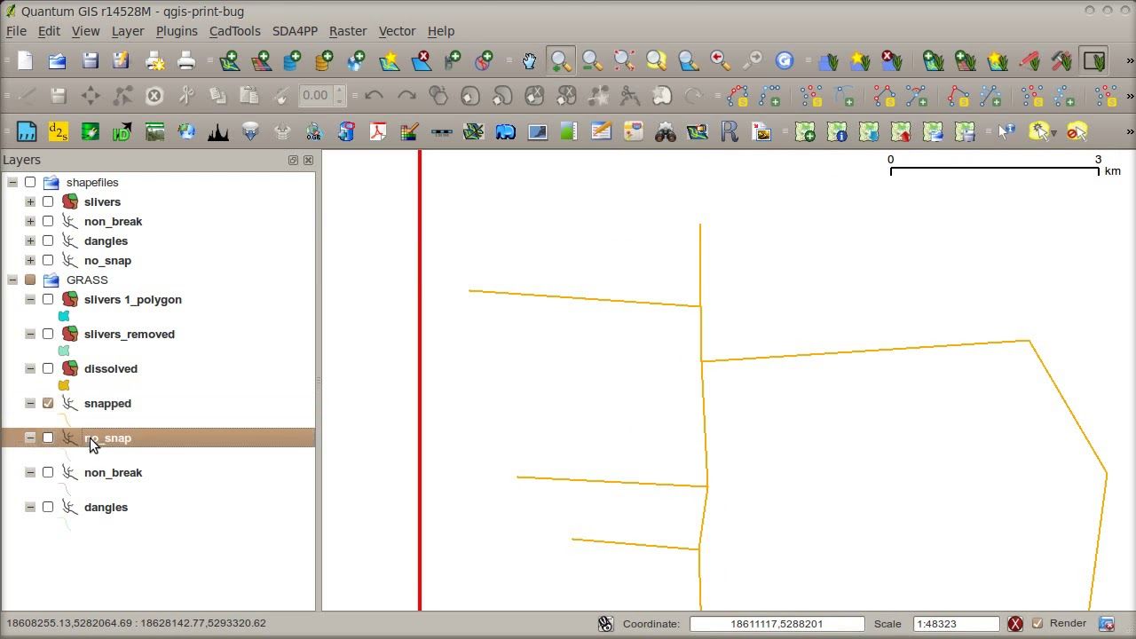Refresh the map canvas
The width and height of the screenshot is (1136, 639).
tap(785, 60)
